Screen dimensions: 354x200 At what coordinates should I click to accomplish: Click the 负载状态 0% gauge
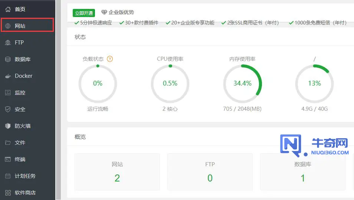point(98,84)
